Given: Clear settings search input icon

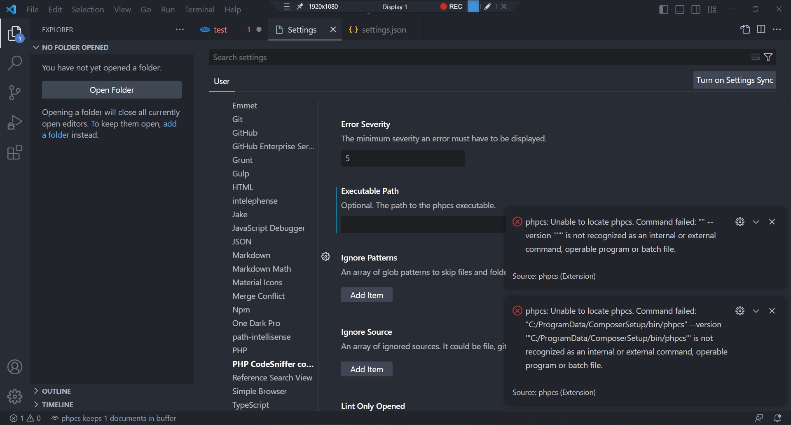Looking at the screenshot, I should coord(756,57).
